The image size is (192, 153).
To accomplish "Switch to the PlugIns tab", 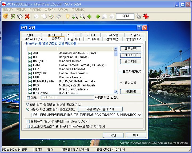I will (135, 35).
